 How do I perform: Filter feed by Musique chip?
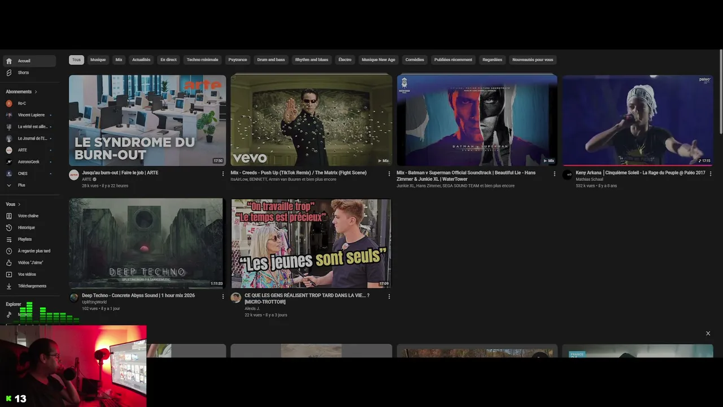[x=98, y=60]
